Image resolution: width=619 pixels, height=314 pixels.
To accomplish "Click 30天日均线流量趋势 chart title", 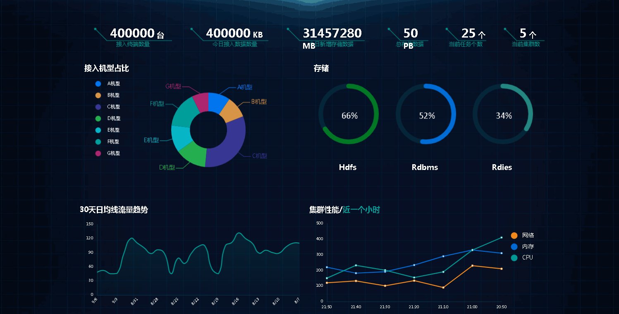I will point(114,210).
